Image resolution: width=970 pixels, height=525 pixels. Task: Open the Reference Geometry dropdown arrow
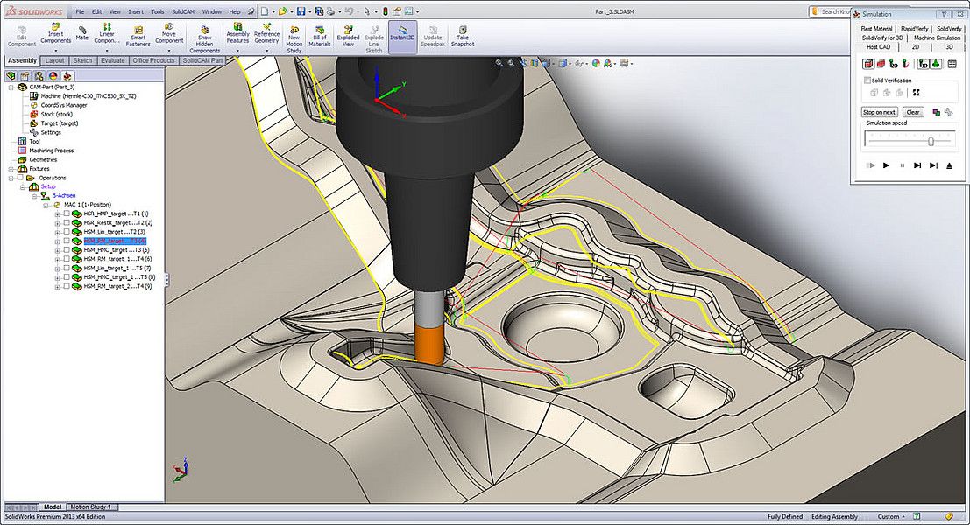[266, 50]
